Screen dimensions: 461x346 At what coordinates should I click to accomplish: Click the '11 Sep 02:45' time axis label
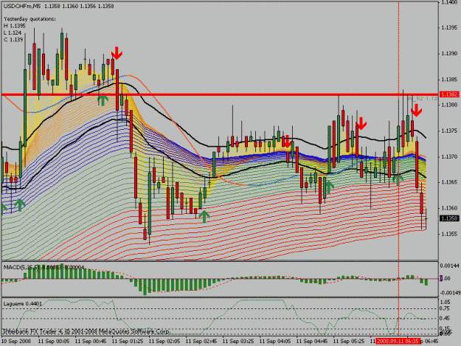[201, 341]
